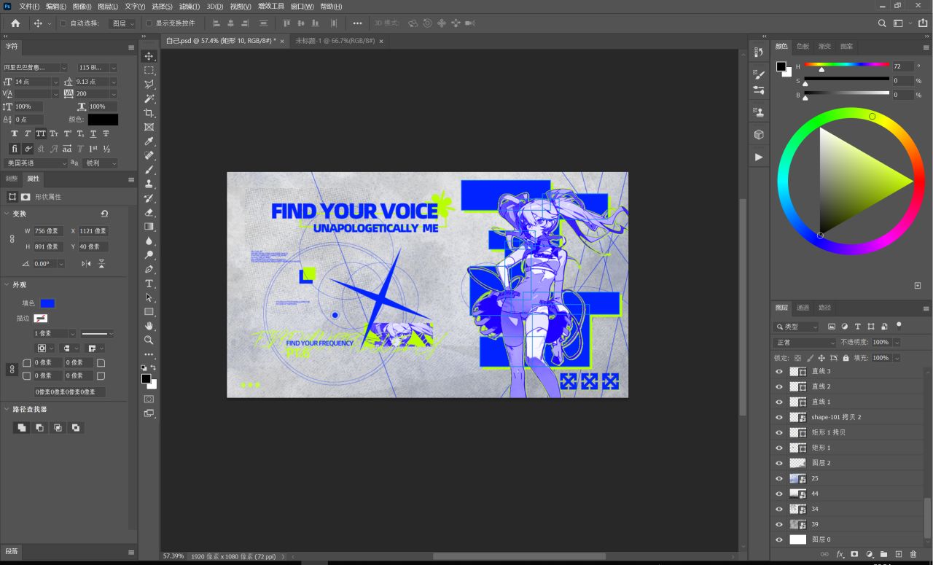This screenshot has height=565, width=933.
Task: Open the 滤镜(T) menu
Action: tap(191, 7)
